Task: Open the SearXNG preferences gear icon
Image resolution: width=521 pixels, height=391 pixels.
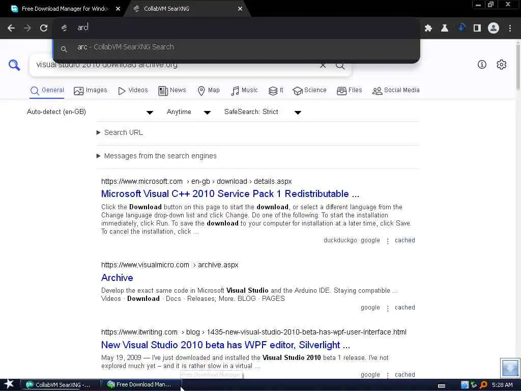Action: click(501, 64)
